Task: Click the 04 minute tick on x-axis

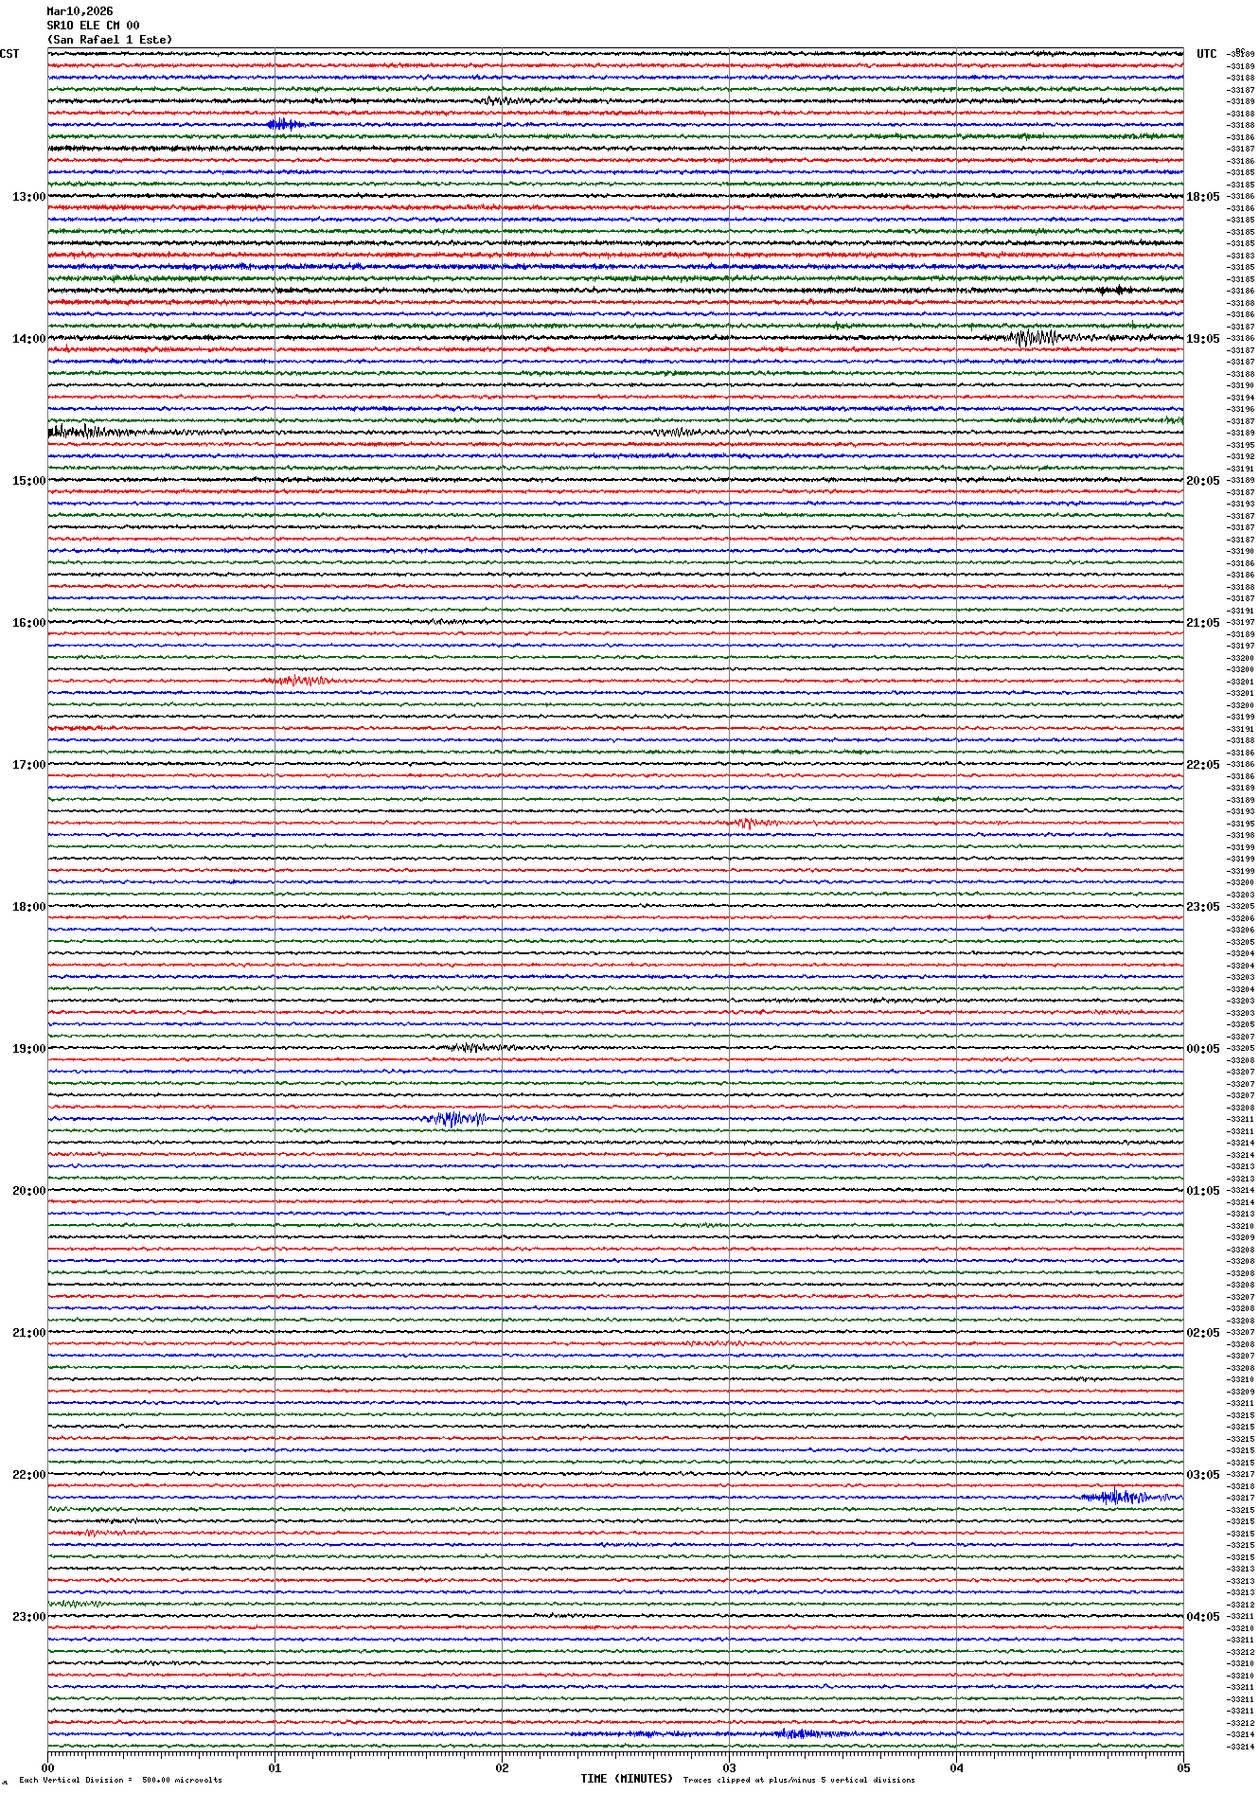Action: point(956,1767)
